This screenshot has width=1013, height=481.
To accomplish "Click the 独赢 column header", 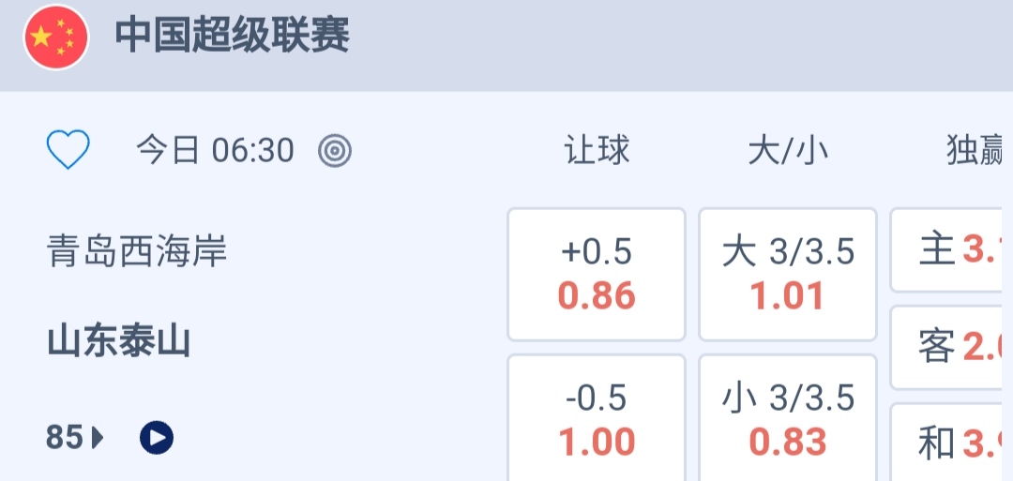I will pos(975,150).
